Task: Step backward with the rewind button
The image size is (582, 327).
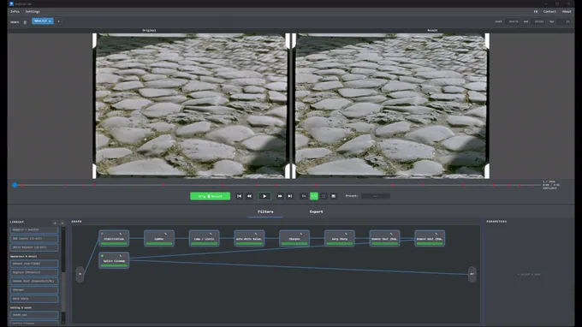Action: (249, 196)
